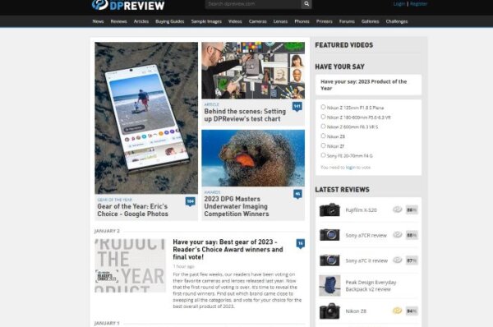The width and height of the screenshot is (493, 327).
Task: Click the award icon beside Sony a7CR review
Action: (x=398, y=234)
